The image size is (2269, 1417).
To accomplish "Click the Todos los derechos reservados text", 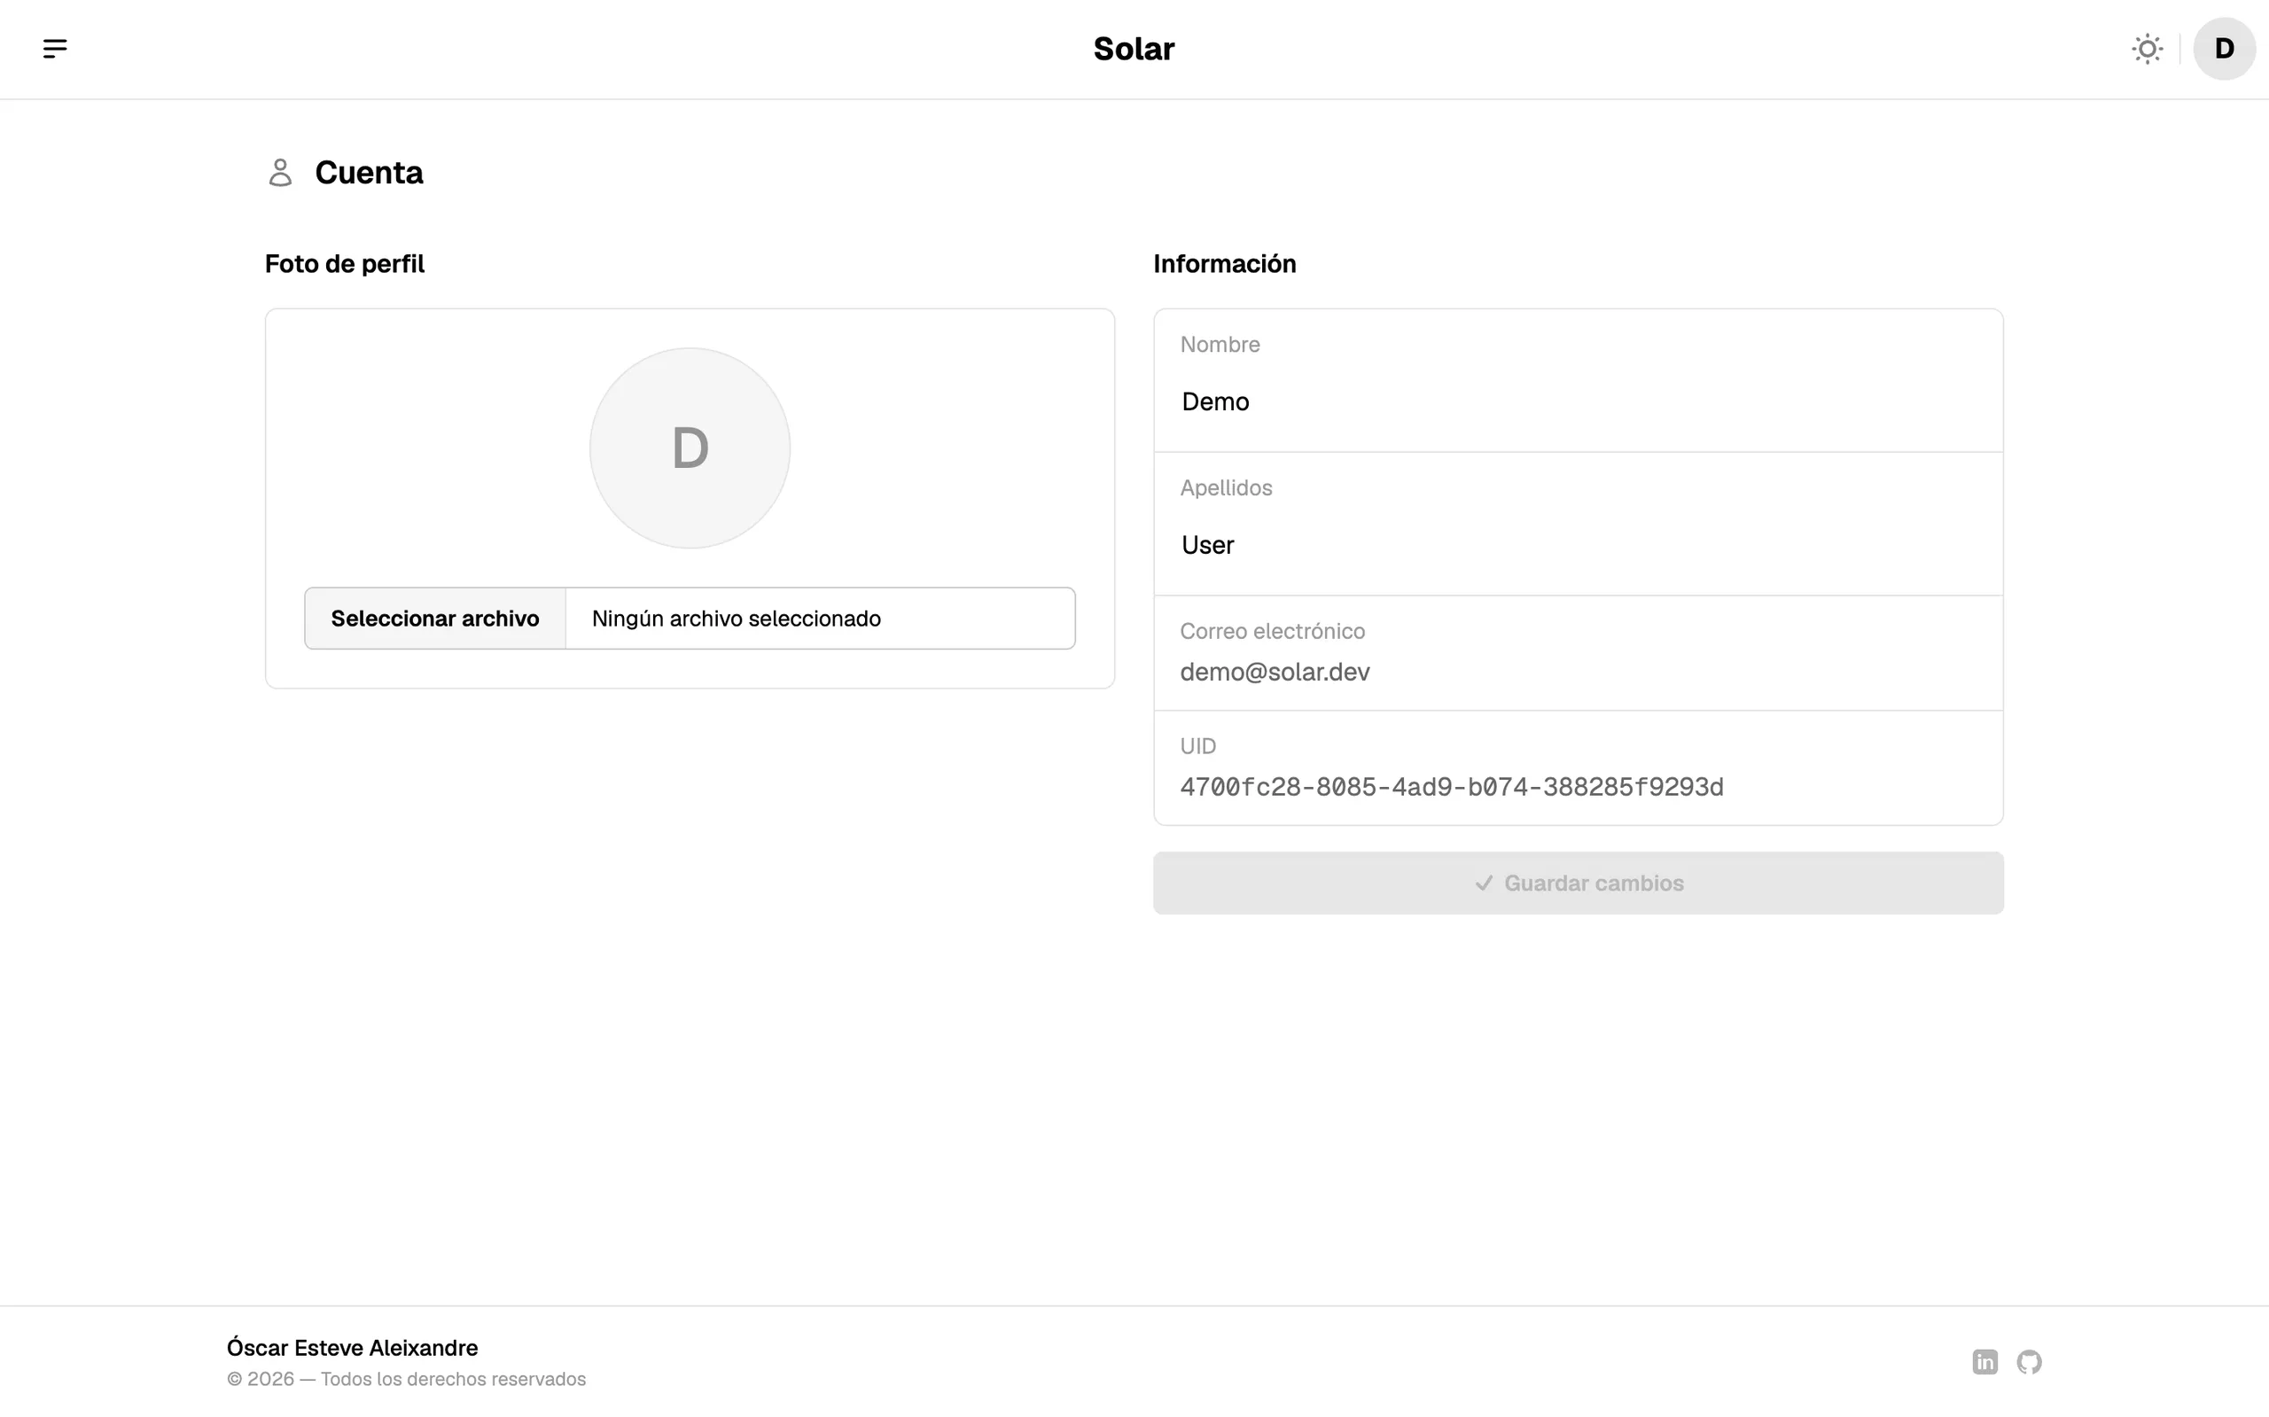I will (454, 1379).
